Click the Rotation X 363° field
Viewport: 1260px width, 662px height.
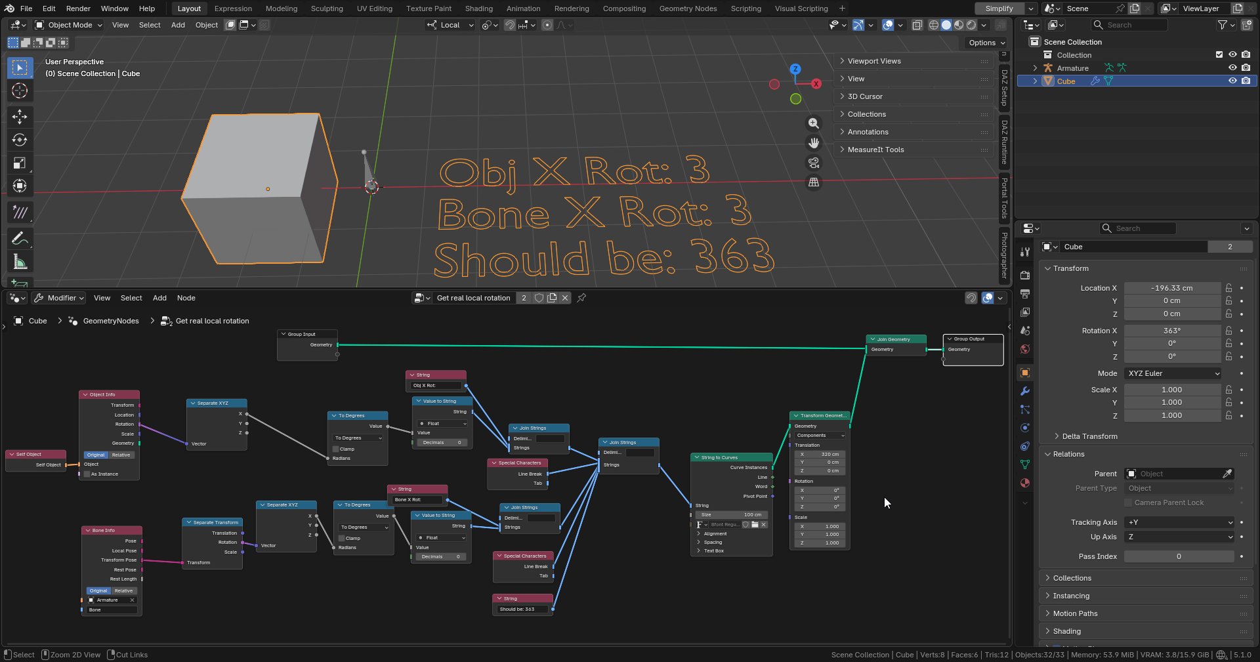click(x=1172, y=331)
